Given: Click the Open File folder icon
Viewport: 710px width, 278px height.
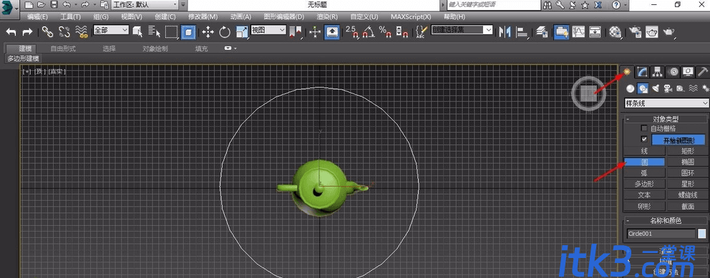Looking at the screenshot, I should click(x=42, y=5).
